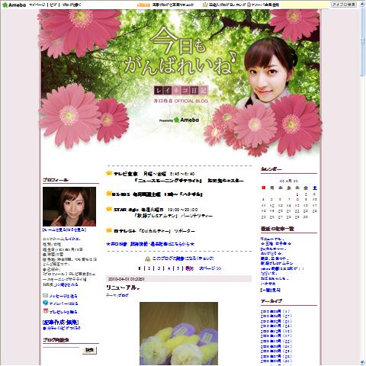Open the profile photo in the sidebar
This screenshot has width=366, height=366.
click(69, 207)
